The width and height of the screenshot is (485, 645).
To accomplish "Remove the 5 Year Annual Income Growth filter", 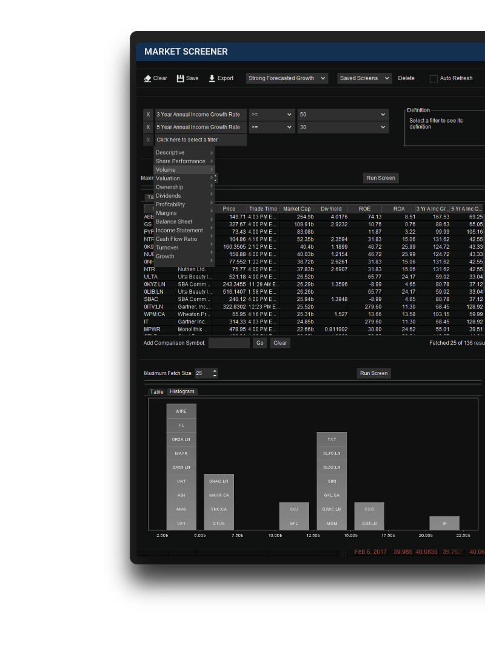I will [x=147, y=127].
